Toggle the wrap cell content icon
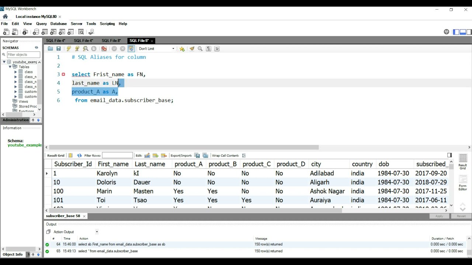The image size is (472, 265). tap(244, 155)
